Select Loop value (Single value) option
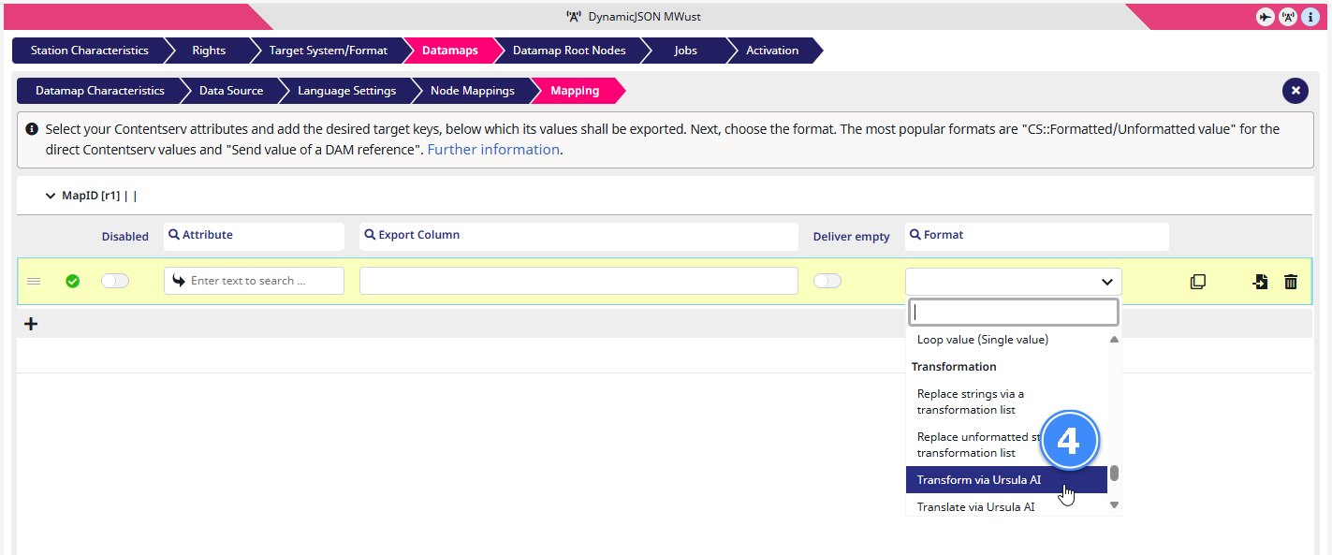 click(1007, 340)
